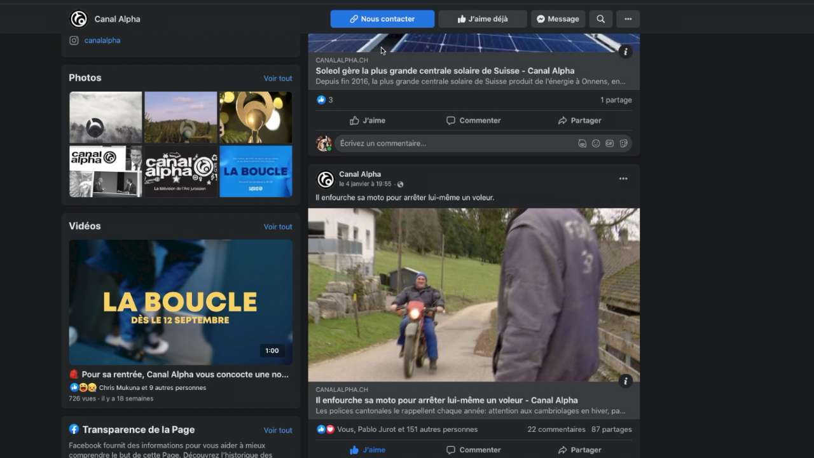Open the page header three-dots menu
The height and width of the screenshot is (458, 814).
[628, 19]
